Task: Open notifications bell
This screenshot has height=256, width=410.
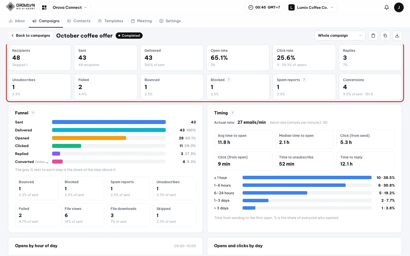Action: [387, 7]
